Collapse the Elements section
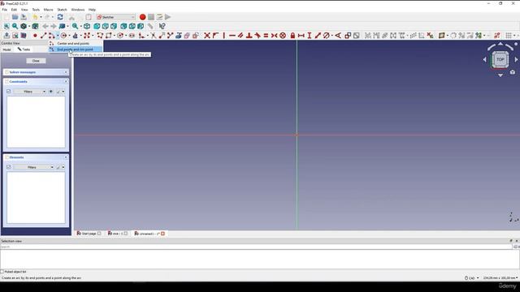This screenshot has height=292, width=520. (x=66, y=157)
